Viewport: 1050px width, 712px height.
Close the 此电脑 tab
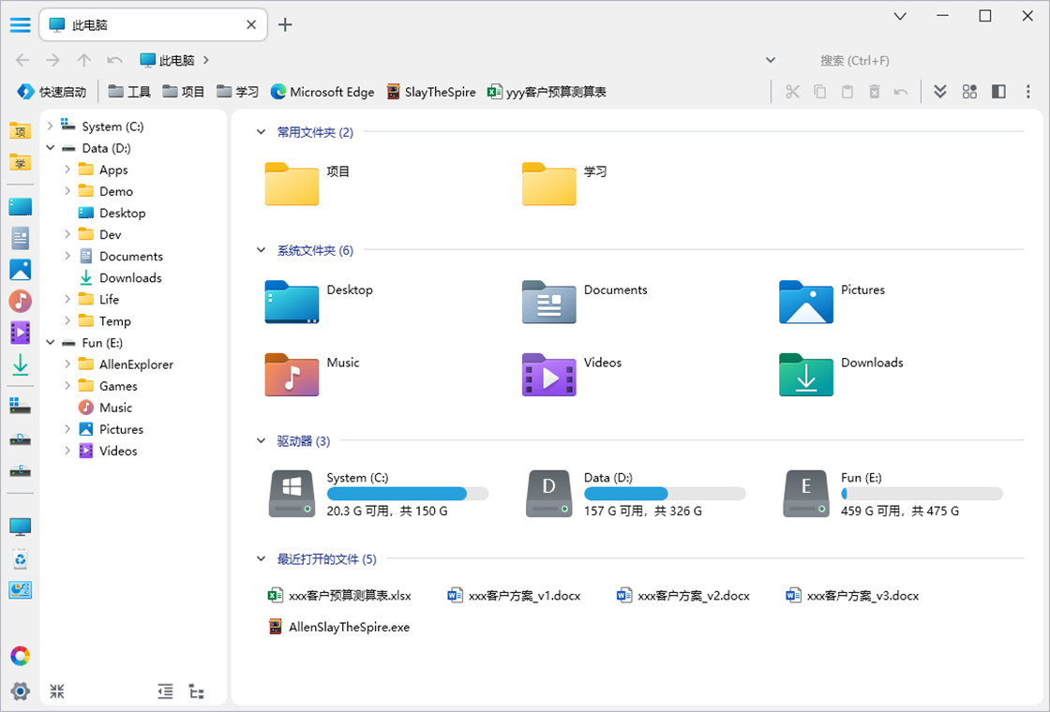pyautogui.click(x=251, y=24)
